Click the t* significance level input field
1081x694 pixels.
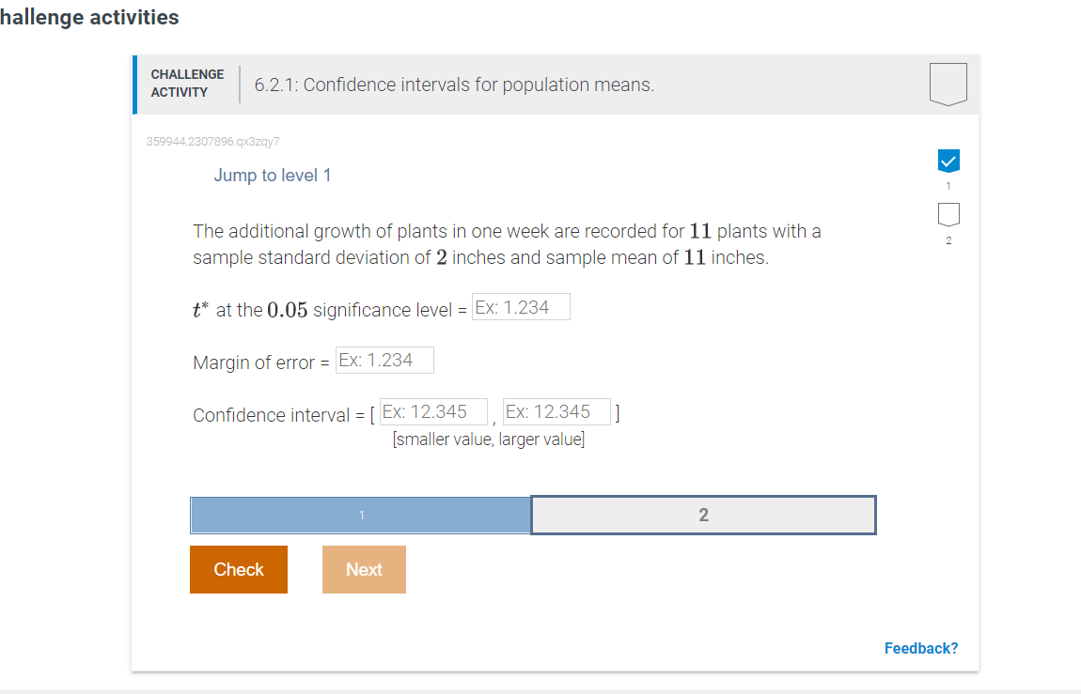(521, 306)
